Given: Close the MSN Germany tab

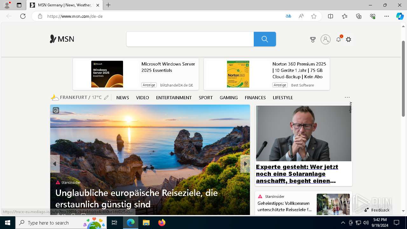Looking at the screenshot, I should pyautogui.click(x=98, y=5).
